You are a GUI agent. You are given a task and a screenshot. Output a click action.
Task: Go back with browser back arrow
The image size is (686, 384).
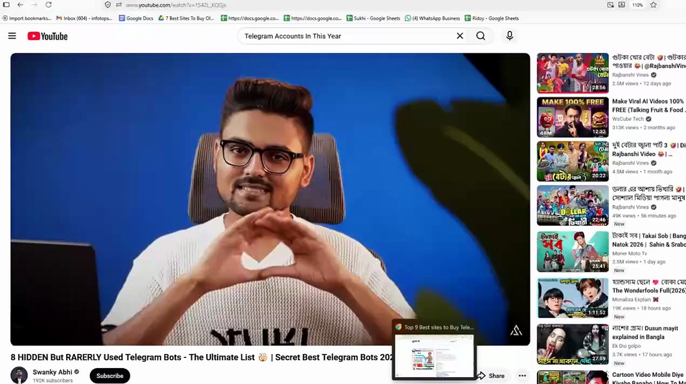click(x=20, y=5)
